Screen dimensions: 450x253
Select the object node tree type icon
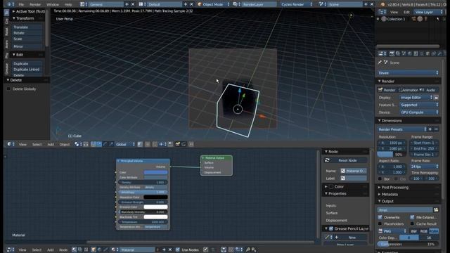pyautogui.click(x=94, y=249)
